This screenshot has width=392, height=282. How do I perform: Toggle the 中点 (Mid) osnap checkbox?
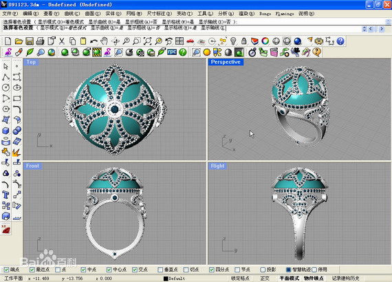[x=83, y=270]
